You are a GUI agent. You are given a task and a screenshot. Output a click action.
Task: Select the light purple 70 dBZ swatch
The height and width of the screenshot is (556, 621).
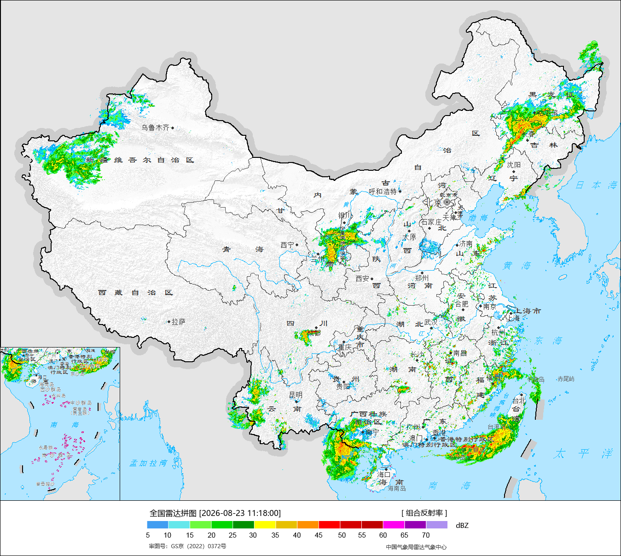coord(437,525)
